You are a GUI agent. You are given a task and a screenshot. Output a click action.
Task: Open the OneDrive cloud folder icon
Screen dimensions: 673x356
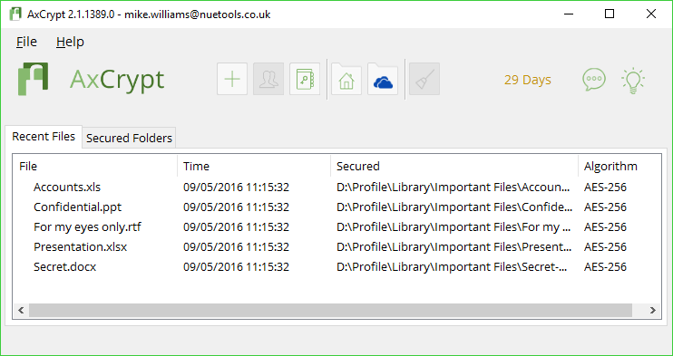(383, 79)
